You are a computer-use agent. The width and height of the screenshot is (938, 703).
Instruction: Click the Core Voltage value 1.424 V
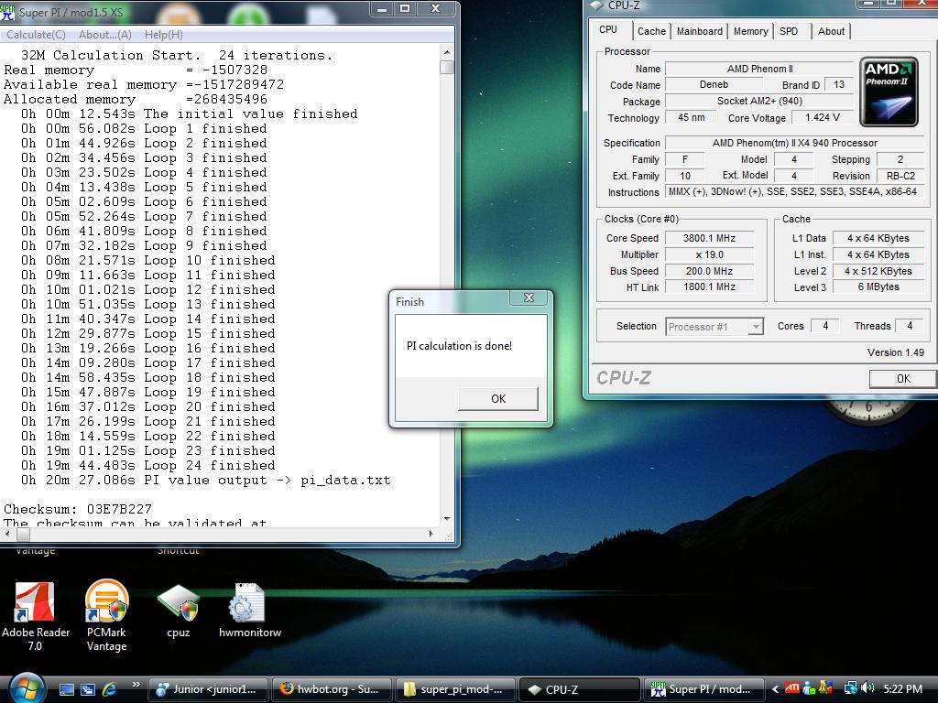click(x=823, y=117)
